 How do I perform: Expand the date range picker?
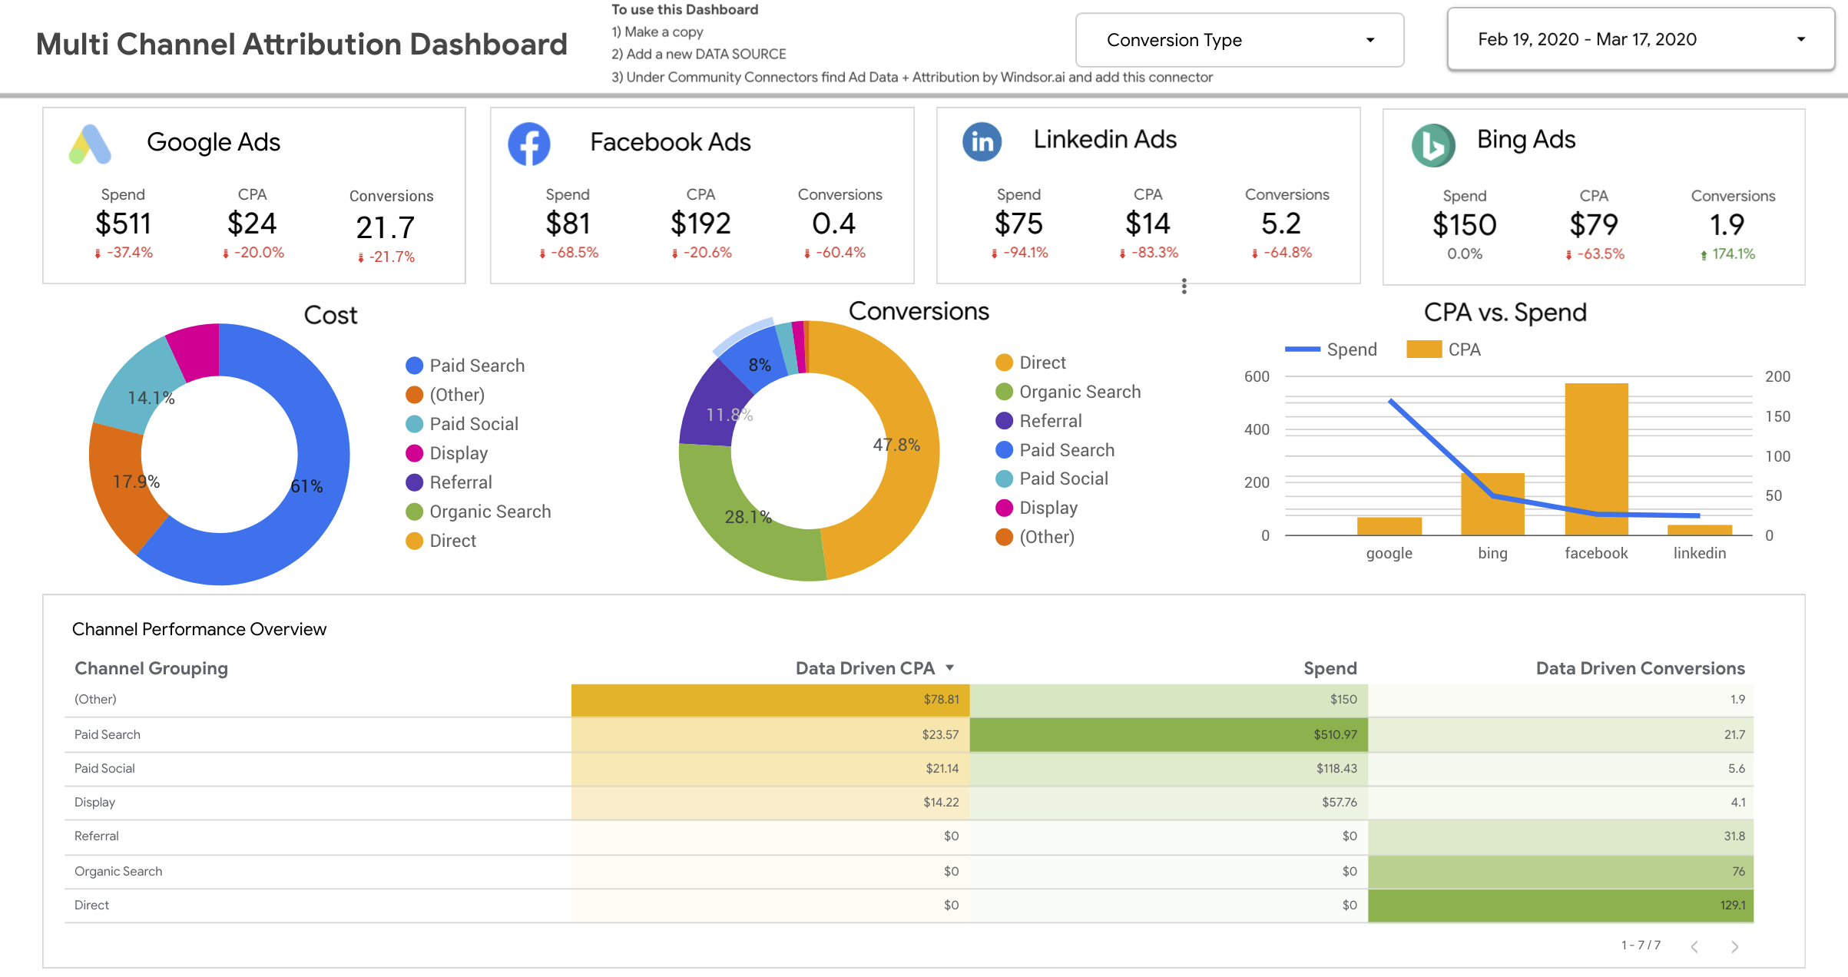click(x=1640, y=39)
